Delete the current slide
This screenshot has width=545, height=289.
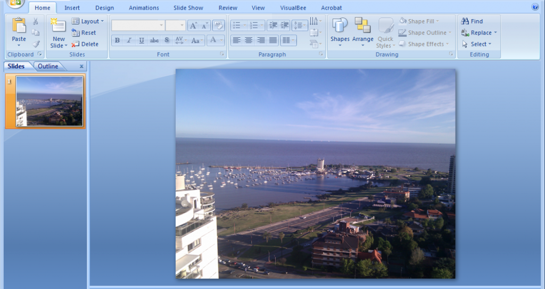(x=85, y=44)
